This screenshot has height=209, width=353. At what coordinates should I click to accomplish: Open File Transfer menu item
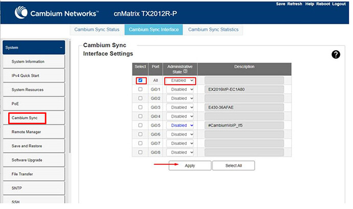34,174
